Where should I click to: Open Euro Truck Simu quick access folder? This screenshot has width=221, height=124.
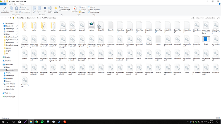[11, 37]
